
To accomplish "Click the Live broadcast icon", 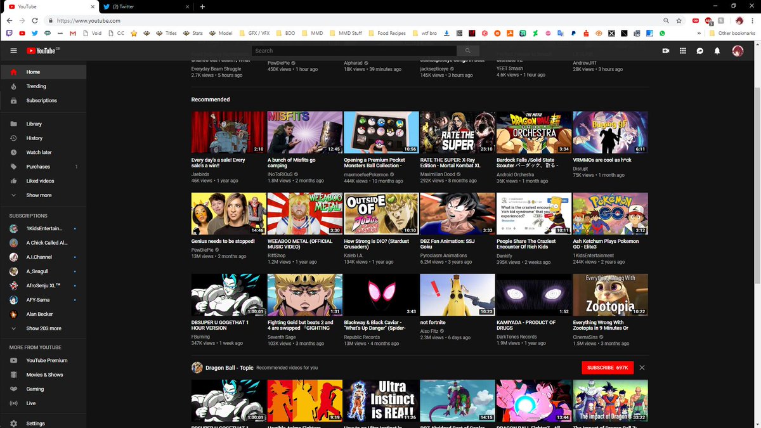I will (13, 403).
